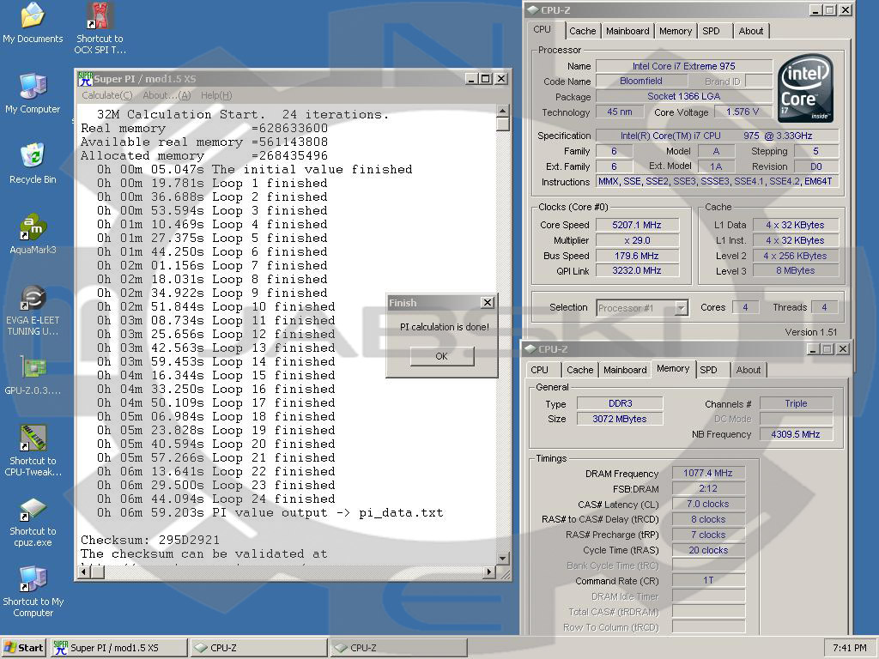Image resolution: width=879 pixels, height=659 pixels.
Task: Click NB Frequency value 4309.5 MHz
Action: (796, 434)
